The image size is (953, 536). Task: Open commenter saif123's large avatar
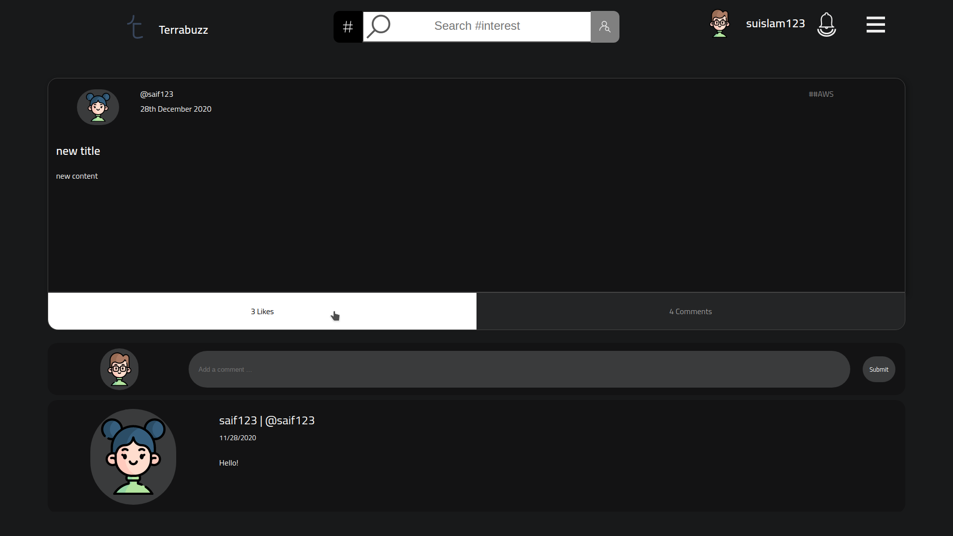133,457
